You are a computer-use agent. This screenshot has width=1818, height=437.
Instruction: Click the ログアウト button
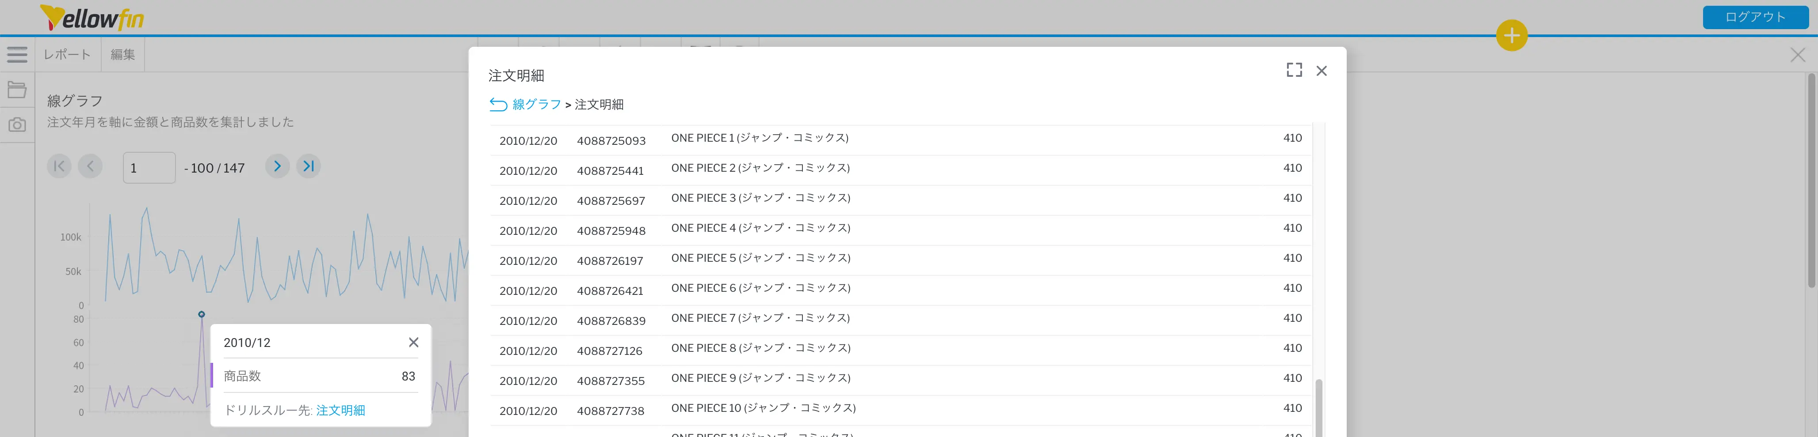(x=1754, y=17)
